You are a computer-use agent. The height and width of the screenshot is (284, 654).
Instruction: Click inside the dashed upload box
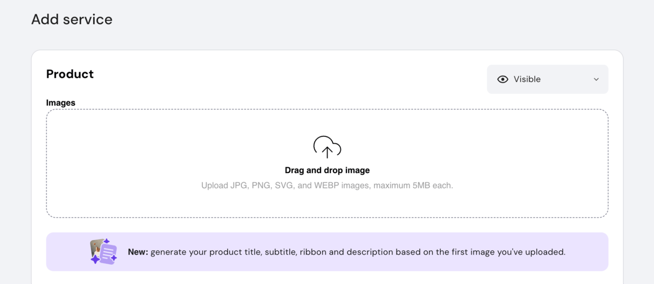pos(327,163)
